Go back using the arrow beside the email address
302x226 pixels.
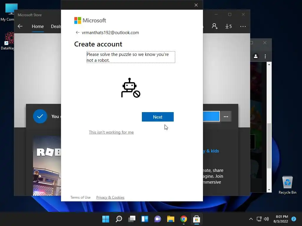(x=78, y=32)
